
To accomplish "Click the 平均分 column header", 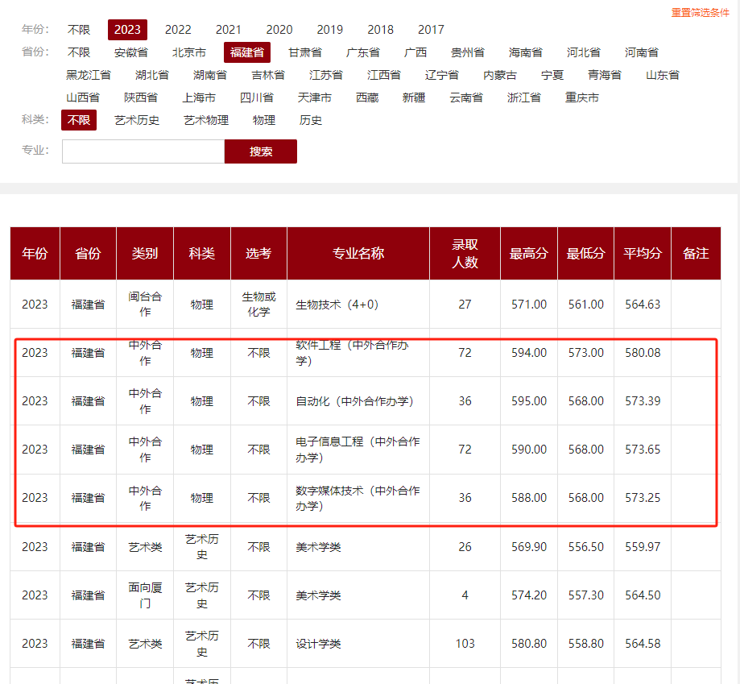I will [x=642, y=253].
